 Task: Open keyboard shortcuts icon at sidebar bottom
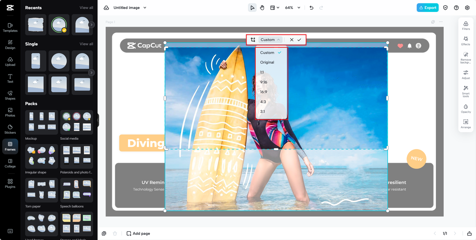(10, 231)
